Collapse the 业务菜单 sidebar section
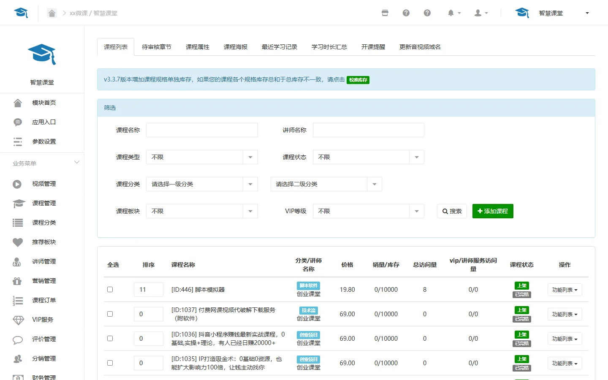The image size is (608, 380). pyautogui.click(x=77, y=163)
